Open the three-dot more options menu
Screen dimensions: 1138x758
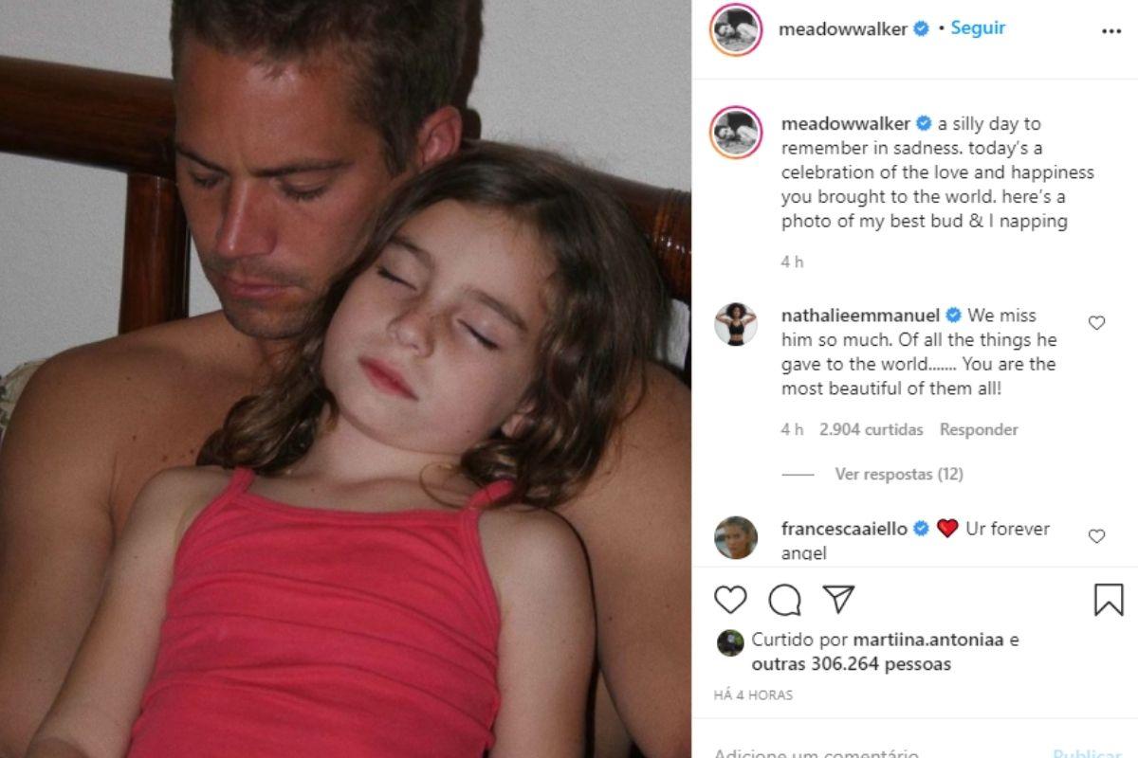coord(1111,31)
